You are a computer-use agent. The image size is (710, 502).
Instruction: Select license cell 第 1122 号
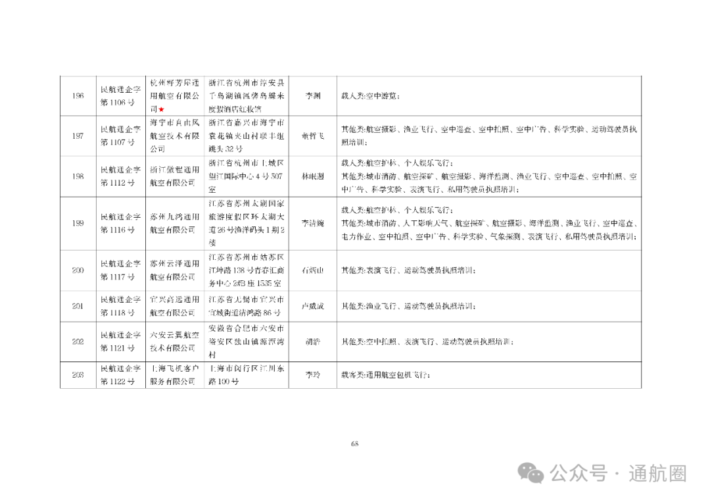(121, 374)
